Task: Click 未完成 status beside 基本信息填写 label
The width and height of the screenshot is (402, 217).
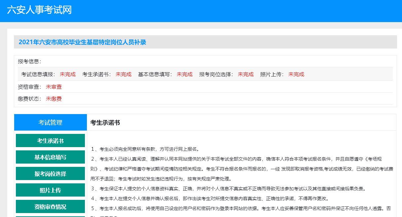Action: tap(184, 74)
